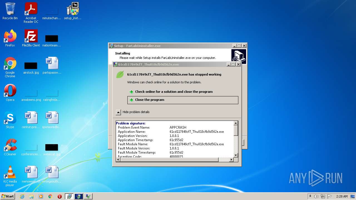Click green leaf application icon in dialog

click(120, 74)
